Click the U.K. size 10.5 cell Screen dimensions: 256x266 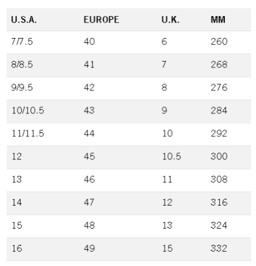pyautogui.click(x=171, y=156)
